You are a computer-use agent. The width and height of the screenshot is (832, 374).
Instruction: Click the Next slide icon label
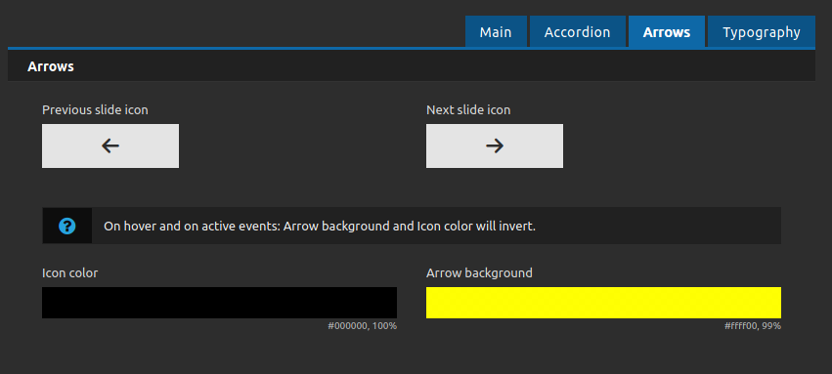[x=468, y=110]
